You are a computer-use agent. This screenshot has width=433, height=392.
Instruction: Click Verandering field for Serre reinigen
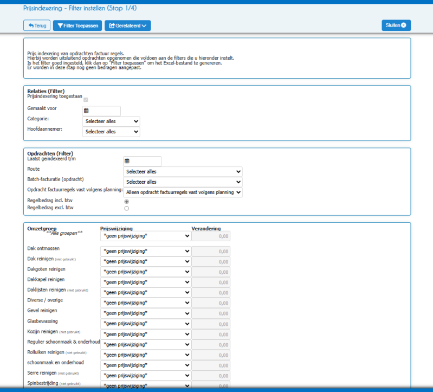(211, 376)
